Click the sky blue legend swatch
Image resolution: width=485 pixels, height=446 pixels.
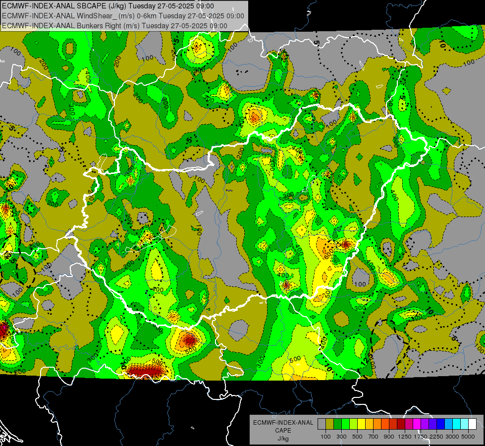click(x=449, y=424)
